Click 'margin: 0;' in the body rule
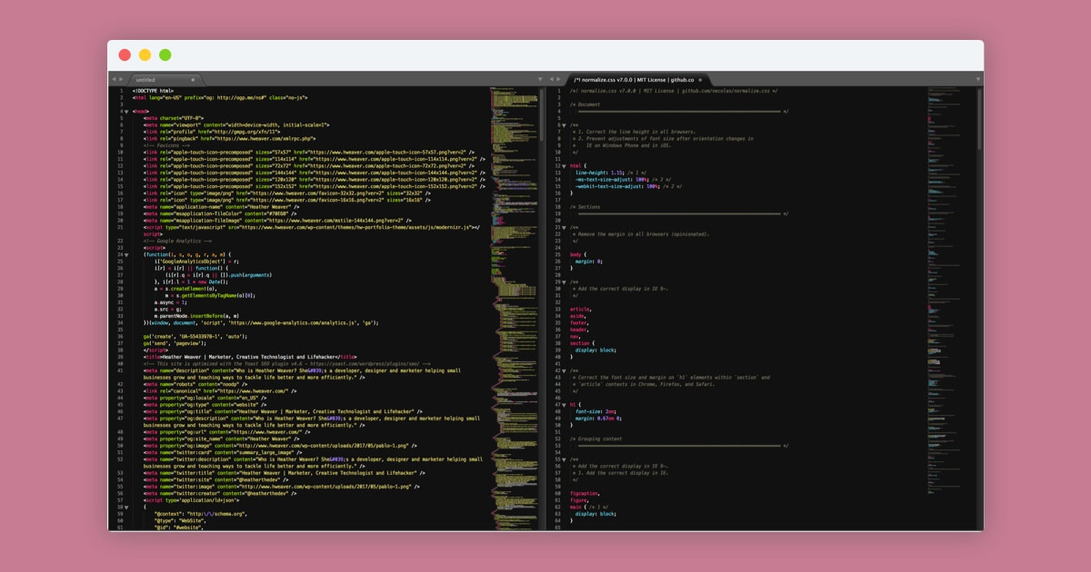1091x572 pixels. pos(589,261)
